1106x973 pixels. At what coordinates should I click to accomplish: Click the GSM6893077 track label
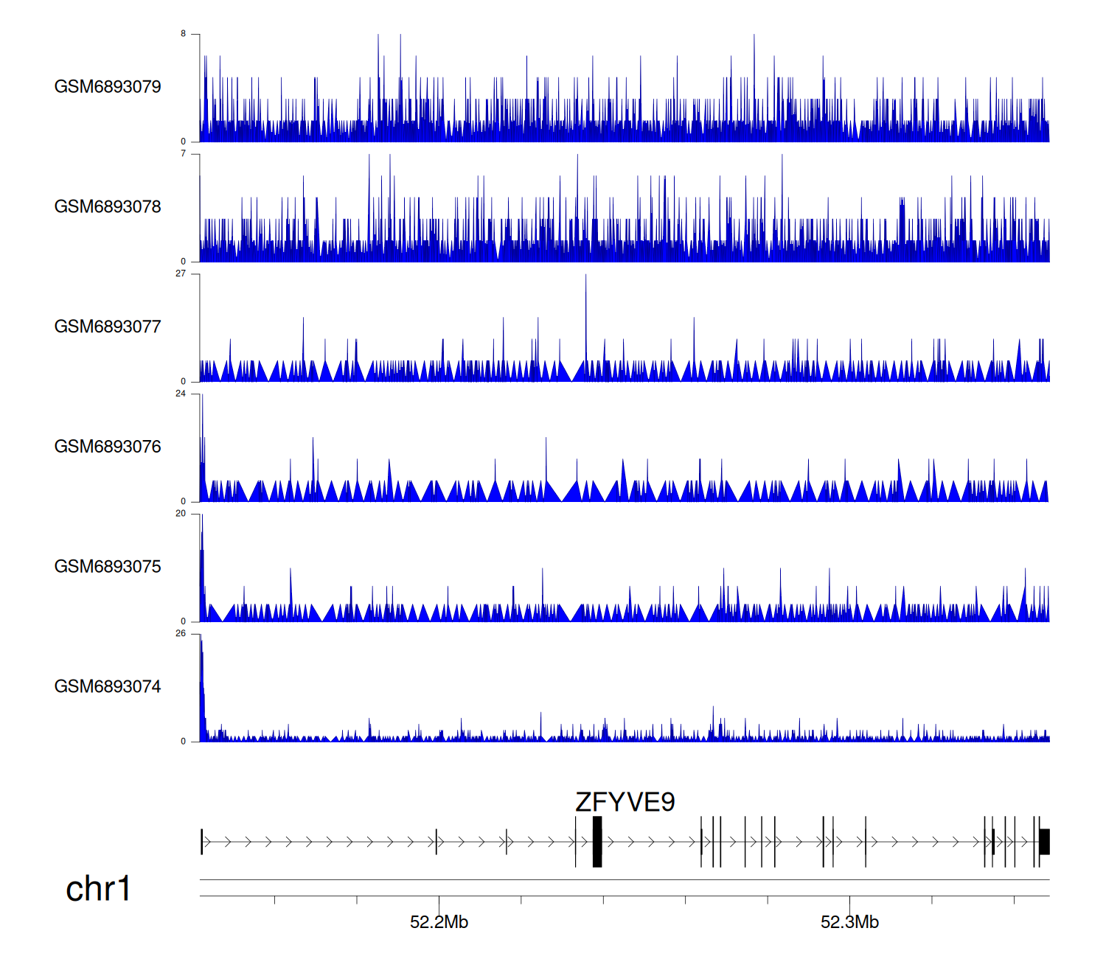pyautogui.click(x=108, y=327)
